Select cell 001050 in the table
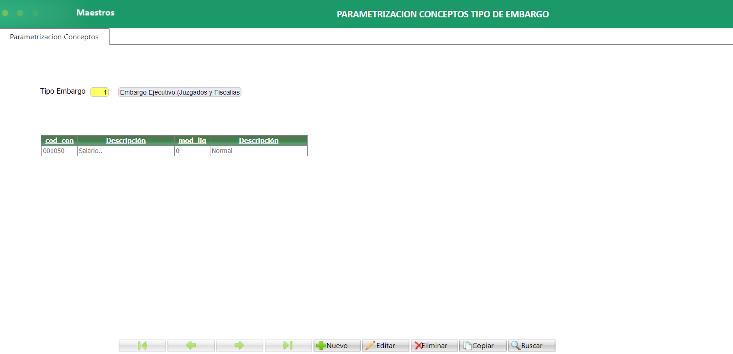 [59, 151]
